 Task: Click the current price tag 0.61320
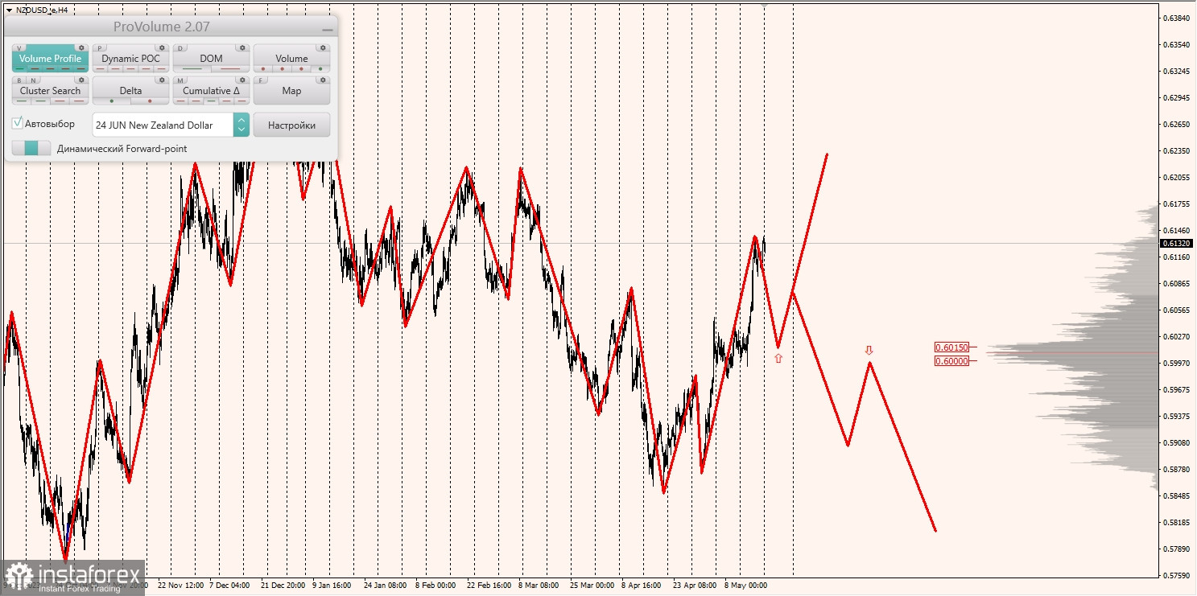1176,243
